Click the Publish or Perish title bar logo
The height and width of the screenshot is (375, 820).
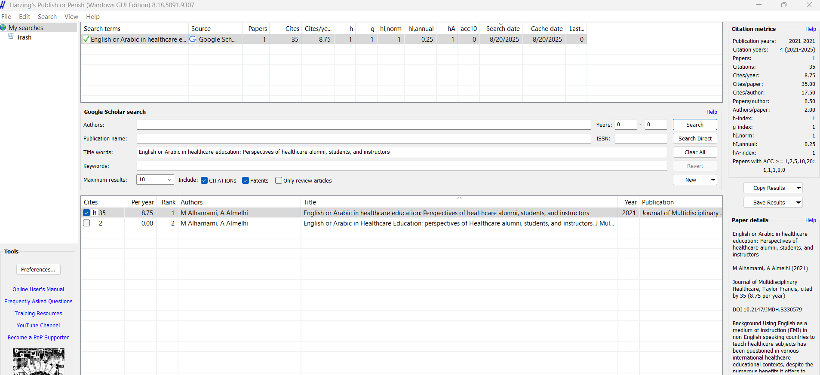(x=3, y=5)
